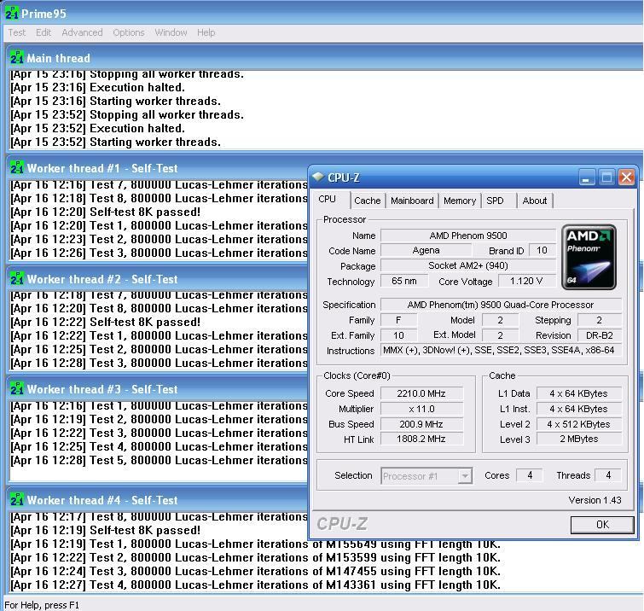Click the Specification field text
This screenshot has width=644, height=611.
[x=501, y=305]
